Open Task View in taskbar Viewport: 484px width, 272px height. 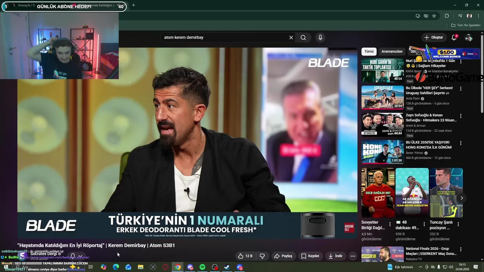91,267
